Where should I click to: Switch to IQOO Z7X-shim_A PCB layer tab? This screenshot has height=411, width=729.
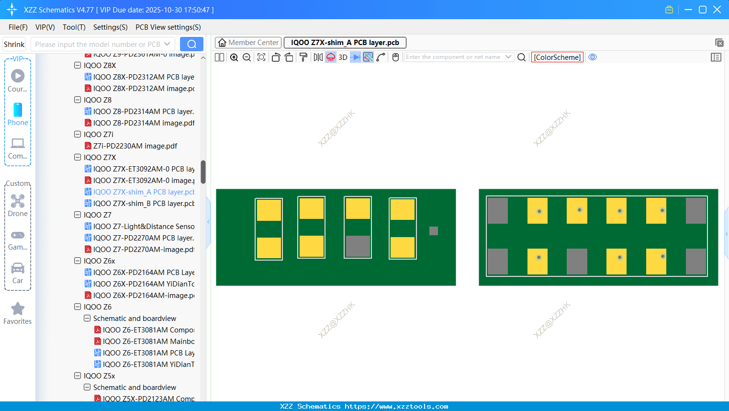click(x=345, y=43)
